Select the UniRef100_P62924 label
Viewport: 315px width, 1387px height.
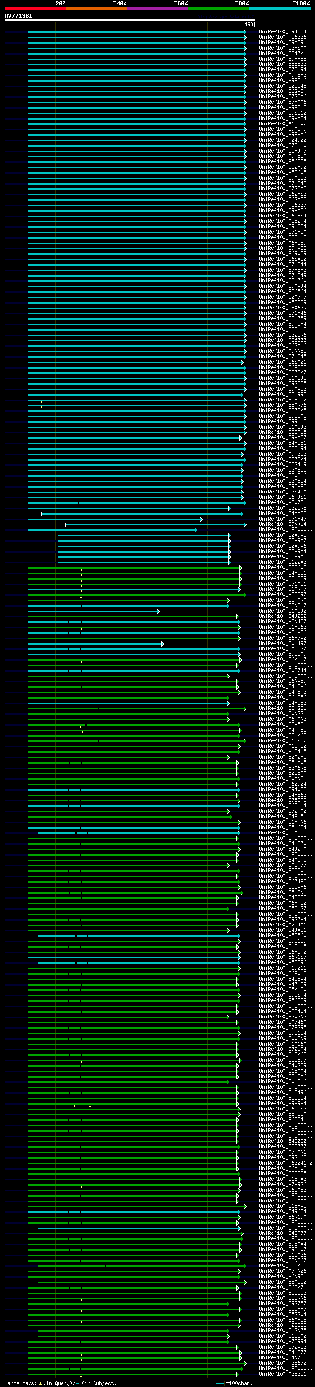(x=283, y=784)
